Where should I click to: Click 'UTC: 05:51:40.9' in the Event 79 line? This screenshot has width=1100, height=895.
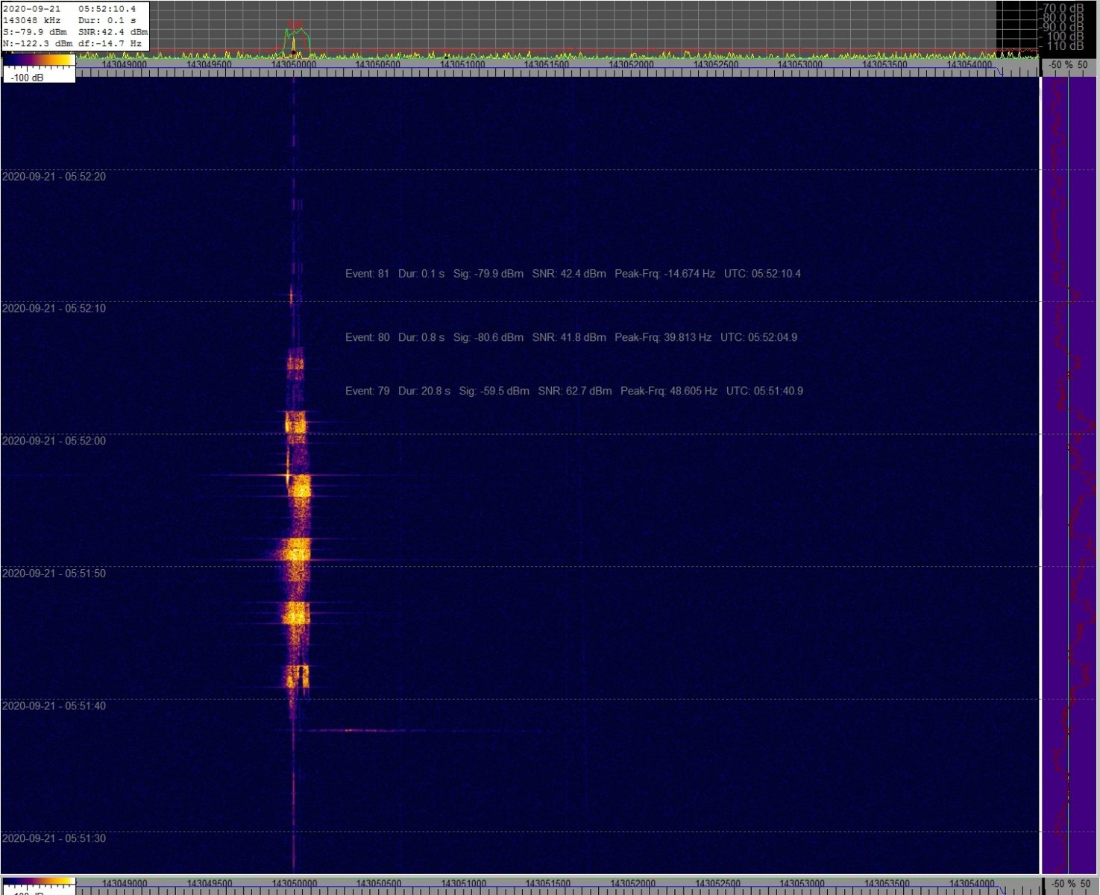click(x=764, y=391)
